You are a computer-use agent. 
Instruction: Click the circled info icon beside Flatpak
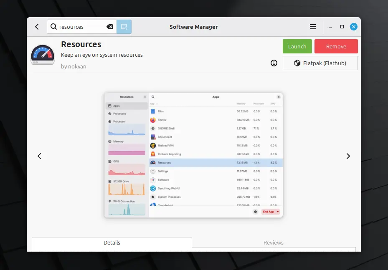(x=274, y=63)
